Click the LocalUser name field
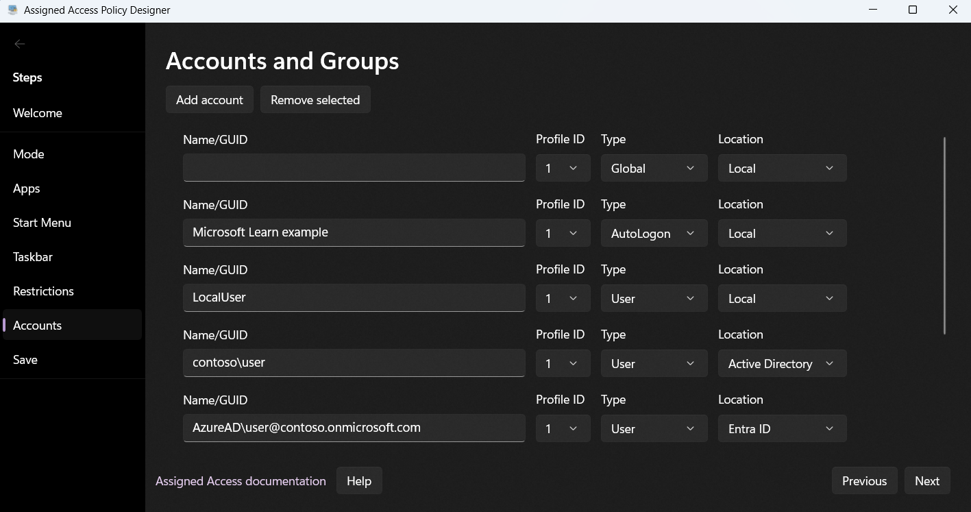The height and width of the screenshot is (512, 971). [354, 298]
